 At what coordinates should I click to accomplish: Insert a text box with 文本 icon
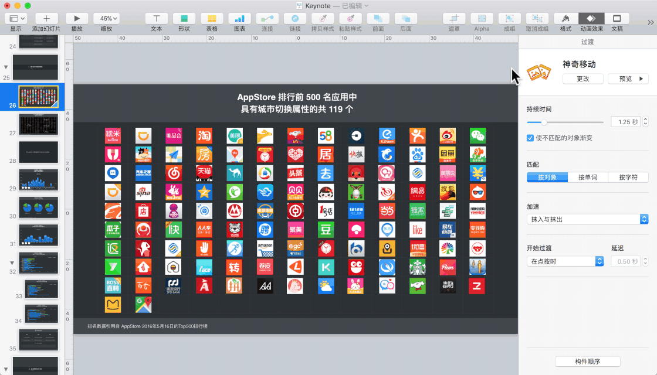[156, 18]
